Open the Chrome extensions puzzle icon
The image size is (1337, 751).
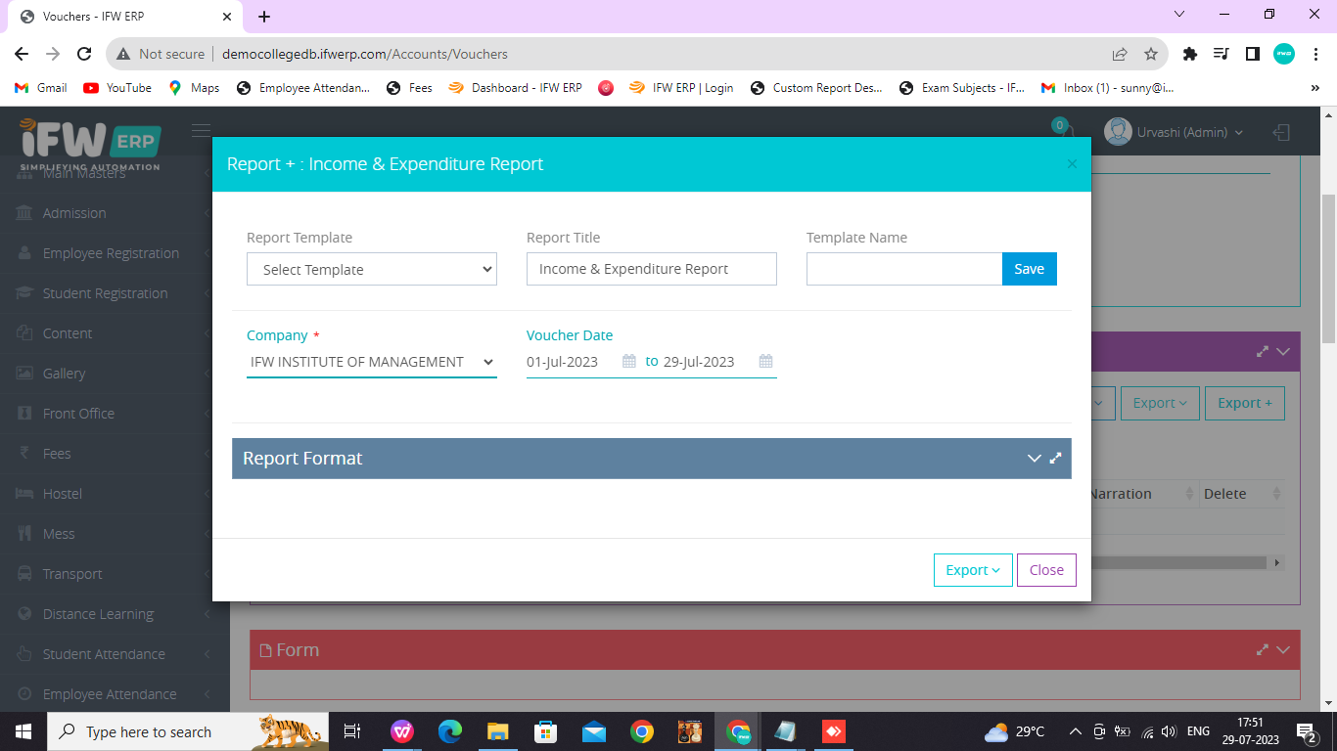[1190, 54]
